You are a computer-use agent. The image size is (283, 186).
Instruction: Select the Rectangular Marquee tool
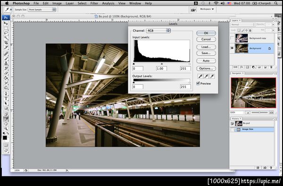(x=6, y=28)
